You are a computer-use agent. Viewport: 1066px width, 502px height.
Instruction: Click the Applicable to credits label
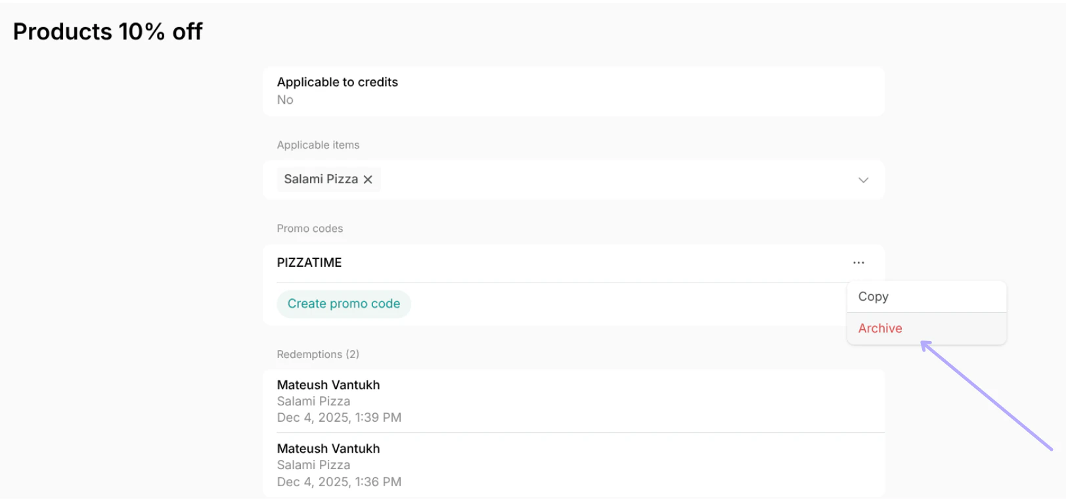coord(337,82)
